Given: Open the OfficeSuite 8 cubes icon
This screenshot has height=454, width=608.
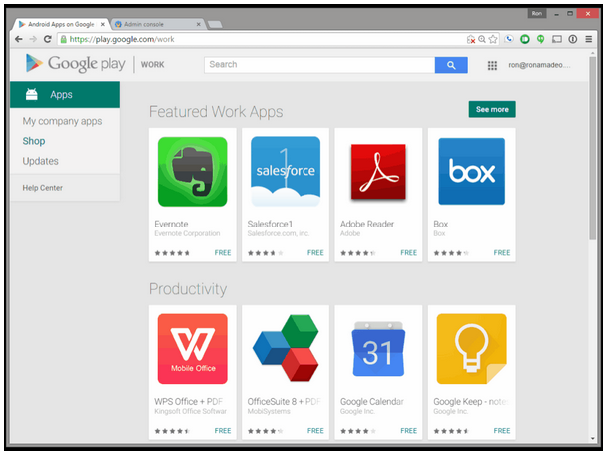Looking at the screenshot, I should coord(286,348).
